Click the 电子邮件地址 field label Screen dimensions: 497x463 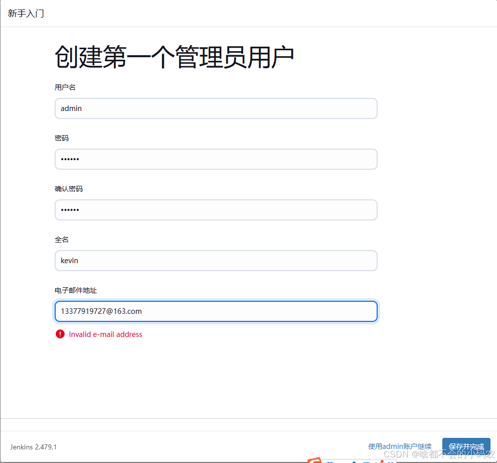tap(75, 290)
